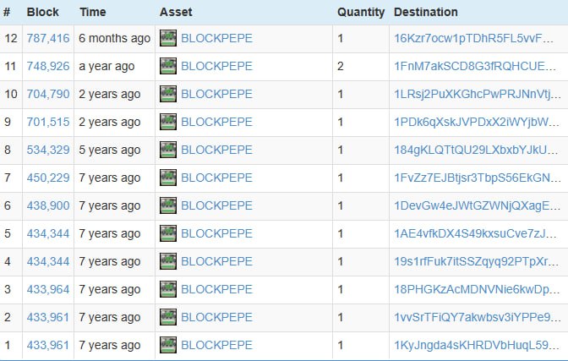Open BLOCKPEPE asset link in row 6
This screenshot has height=361, width=568.
(216, 205)
